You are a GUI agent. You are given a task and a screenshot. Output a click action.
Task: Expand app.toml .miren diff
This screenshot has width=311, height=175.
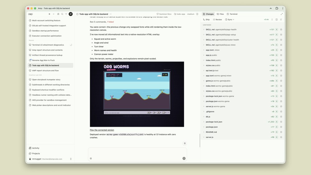(x=204, y=50)
